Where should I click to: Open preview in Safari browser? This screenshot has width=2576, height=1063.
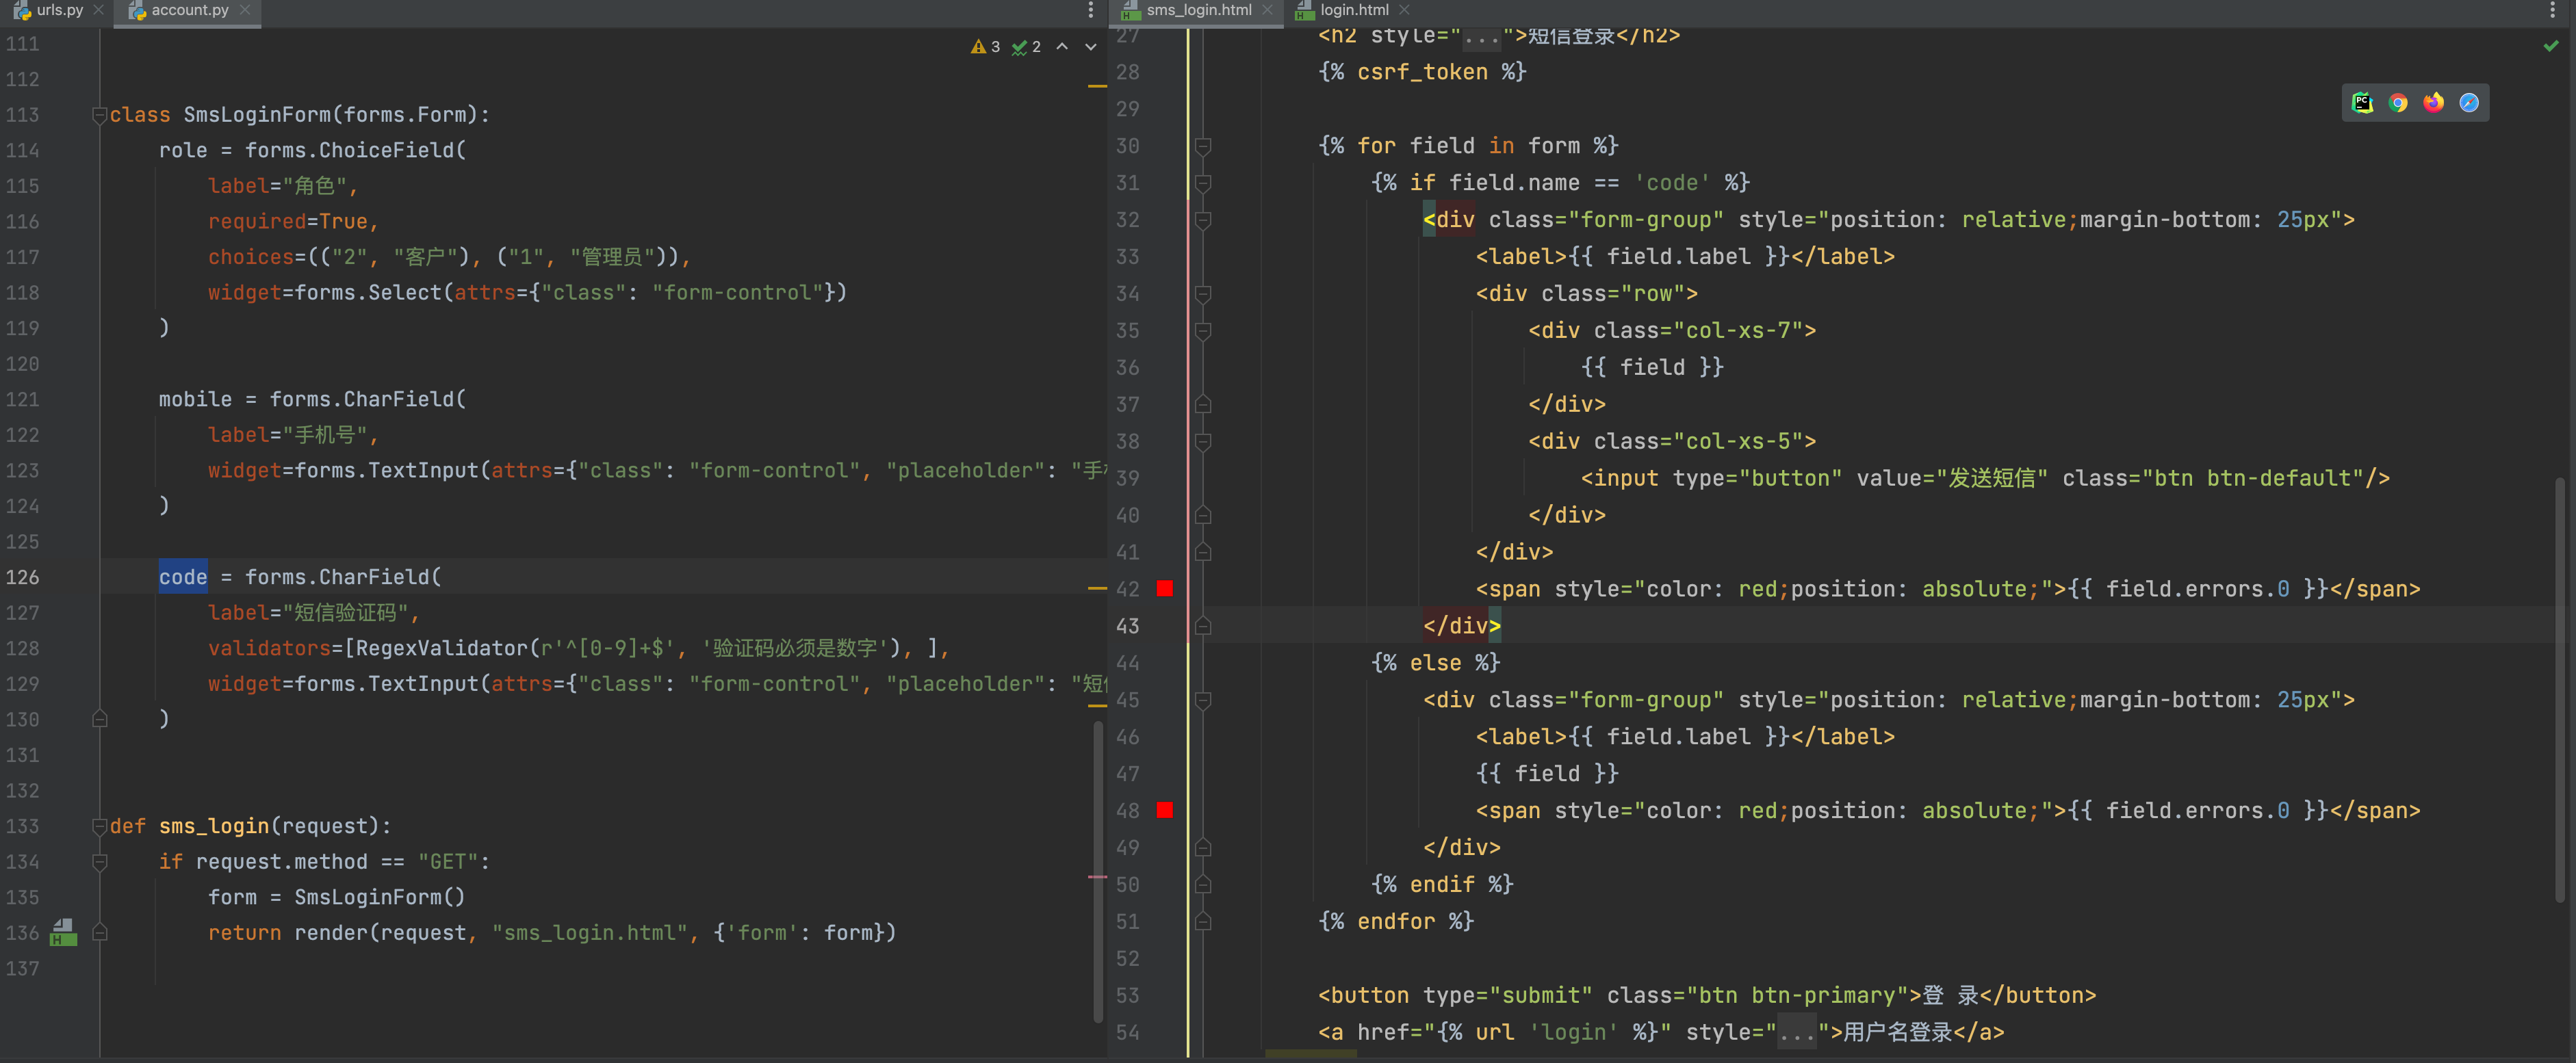2468,103
